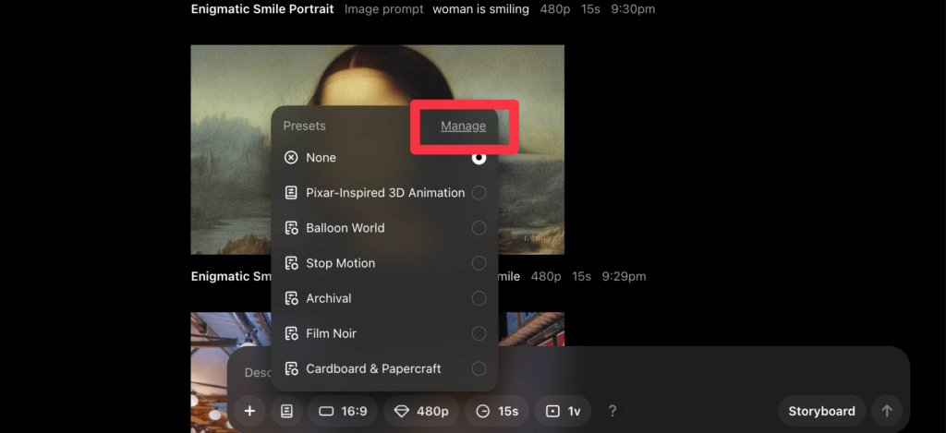
Task: Select the Stop Motion radio button
Action: [479, 263]
